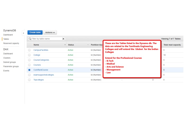
Task: Open the CampusFacilities table link
Action: click(41, 50)
